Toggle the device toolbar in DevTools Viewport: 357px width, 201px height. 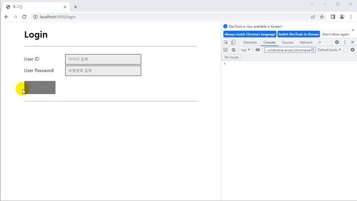[x=233, y=42]
